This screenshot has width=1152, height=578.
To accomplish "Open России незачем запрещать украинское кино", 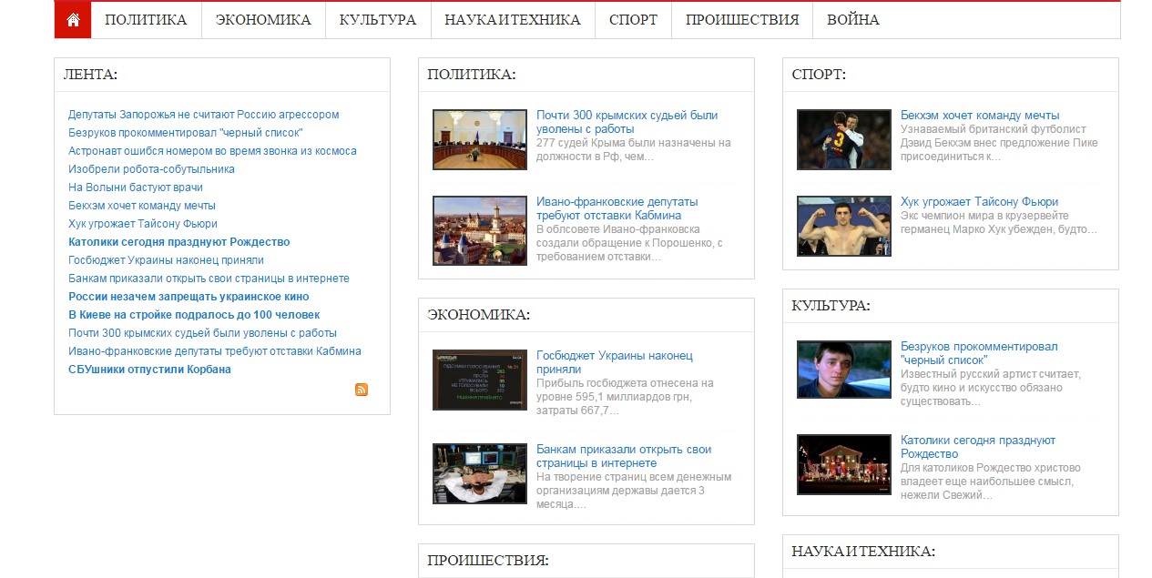I will (189, 297).
